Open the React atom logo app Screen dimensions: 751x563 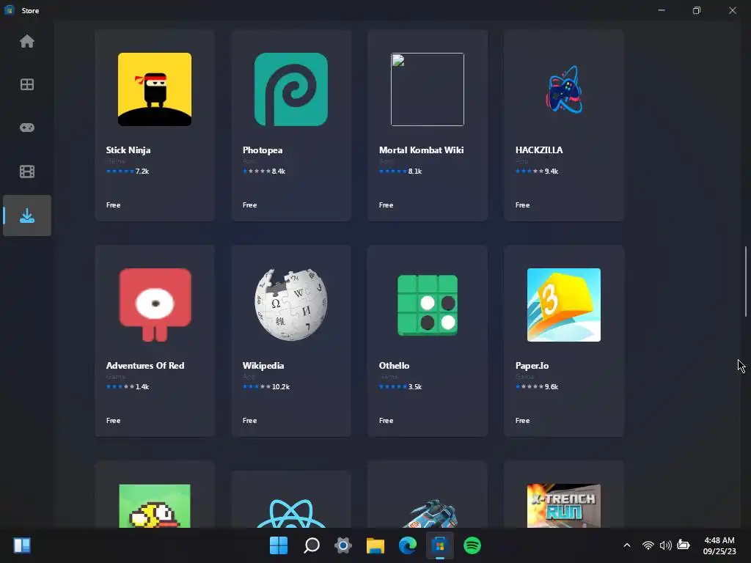(x=291, y=513)
